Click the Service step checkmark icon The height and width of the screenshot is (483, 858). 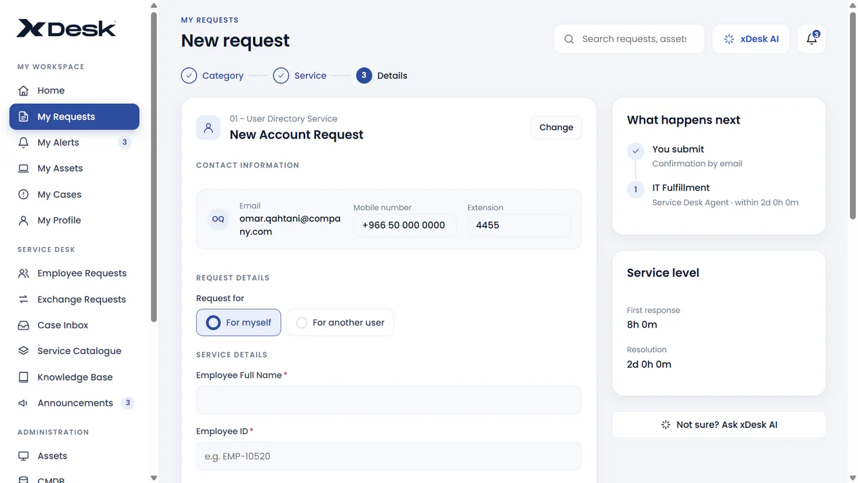[281, 75]
